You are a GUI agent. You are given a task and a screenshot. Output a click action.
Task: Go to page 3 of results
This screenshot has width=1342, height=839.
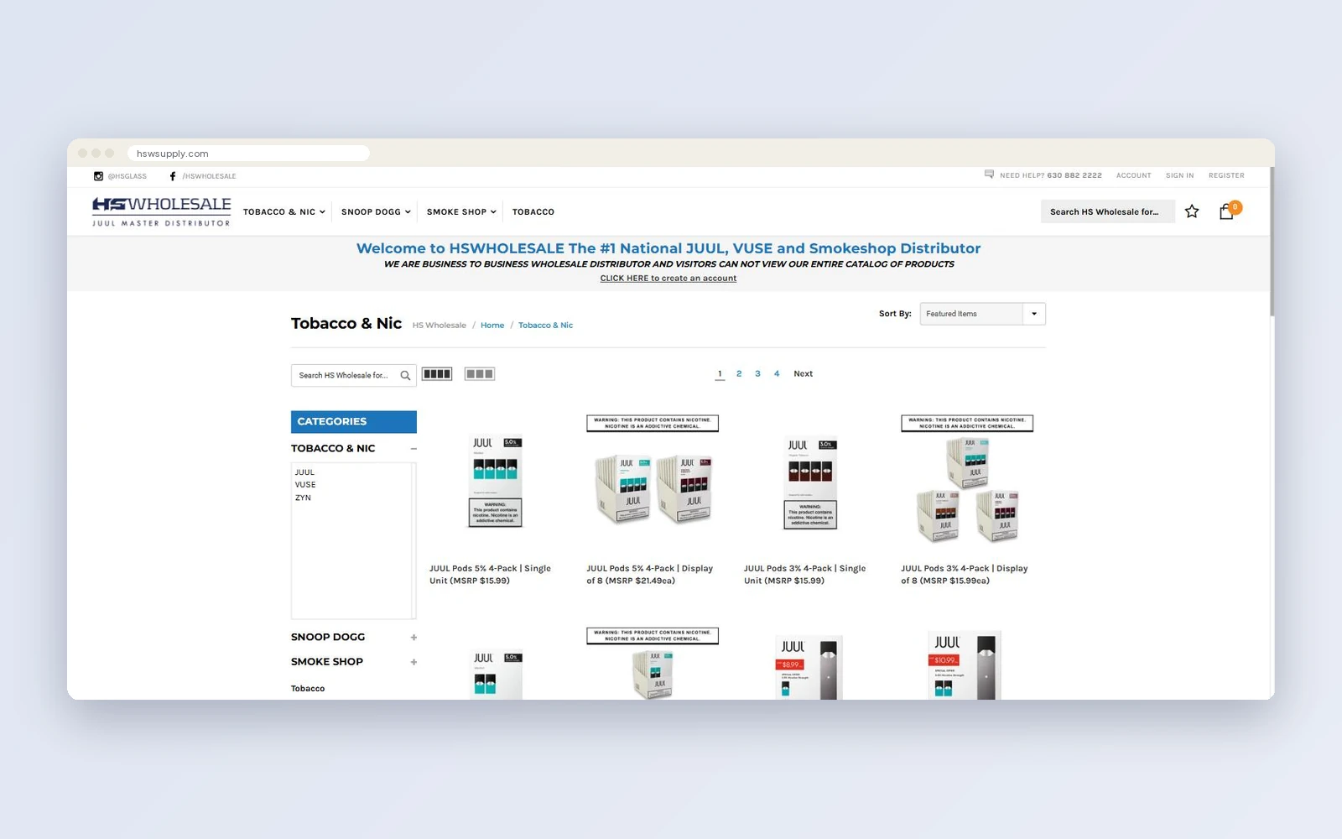coord(757,374)
